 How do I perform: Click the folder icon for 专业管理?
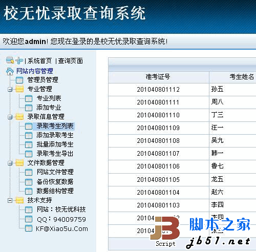click(x=19, y=89)
